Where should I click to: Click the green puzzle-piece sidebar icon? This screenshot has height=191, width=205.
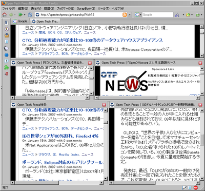tap(6, 67)
